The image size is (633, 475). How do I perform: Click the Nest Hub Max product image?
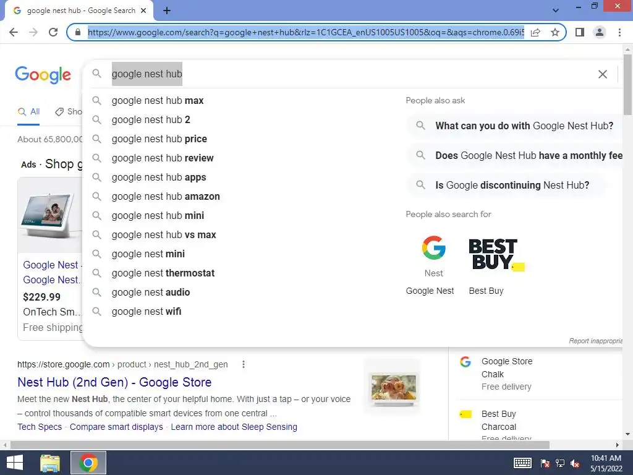coord(51,215)
